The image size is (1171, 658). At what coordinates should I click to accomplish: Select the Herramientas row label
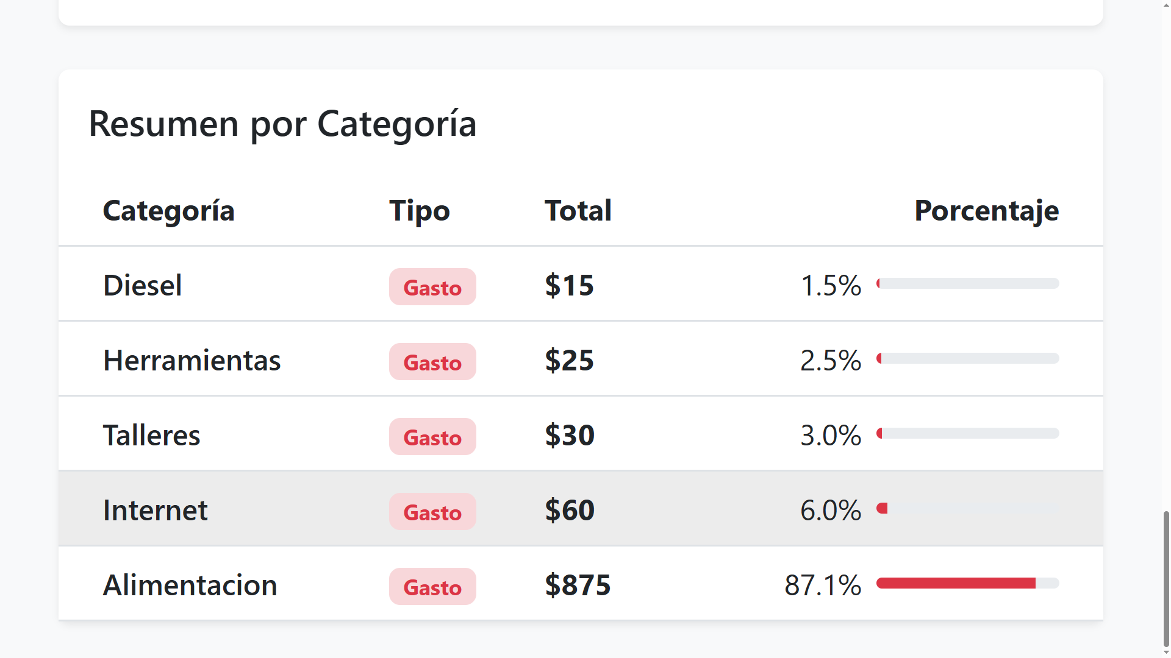[x=192, y=360]
